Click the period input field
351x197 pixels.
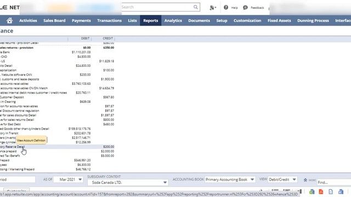18,179
